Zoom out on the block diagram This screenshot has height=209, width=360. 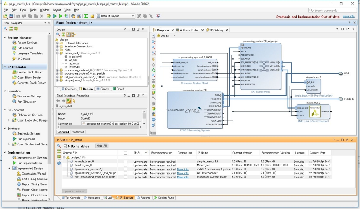click(x=154, y=47)
